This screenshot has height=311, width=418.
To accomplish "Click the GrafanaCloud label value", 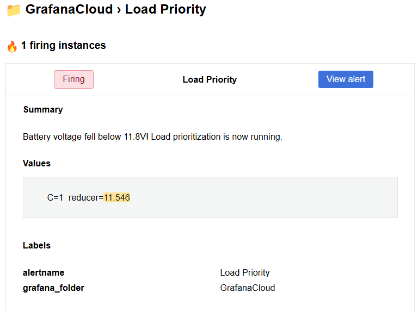I will (248, 288).
